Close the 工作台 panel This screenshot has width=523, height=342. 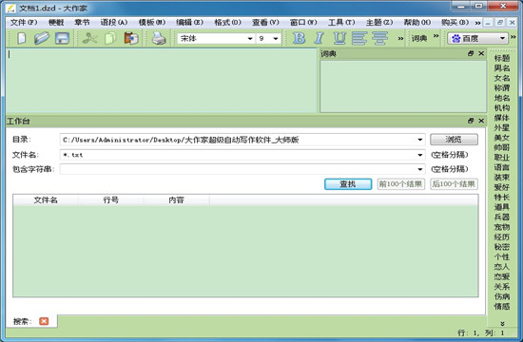[481, 121]
